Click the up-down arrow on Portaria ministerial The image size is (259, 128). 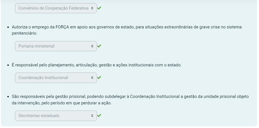tap(92, 46)
